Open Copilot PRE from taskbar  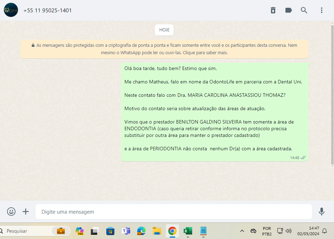(80, 231)
